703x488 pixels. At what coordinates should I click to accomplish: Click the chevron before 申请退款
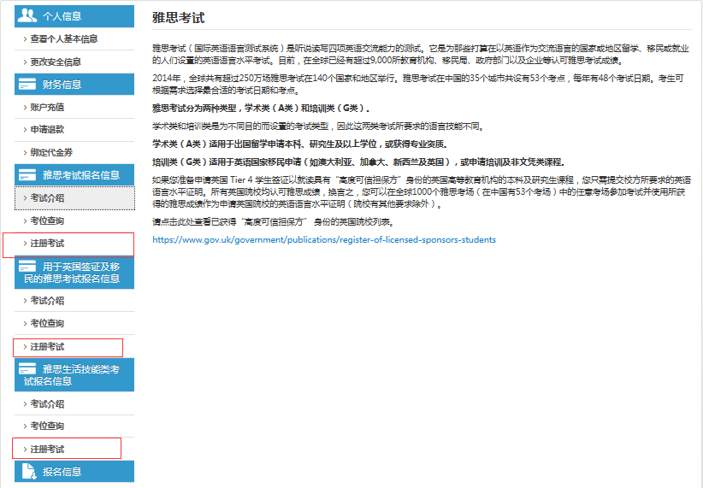[x=25, y=130]
